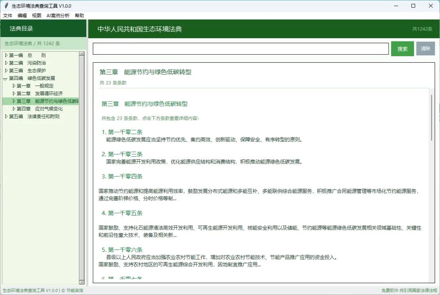
Task: Click the 清除 button
Action: tap(425, 48)
